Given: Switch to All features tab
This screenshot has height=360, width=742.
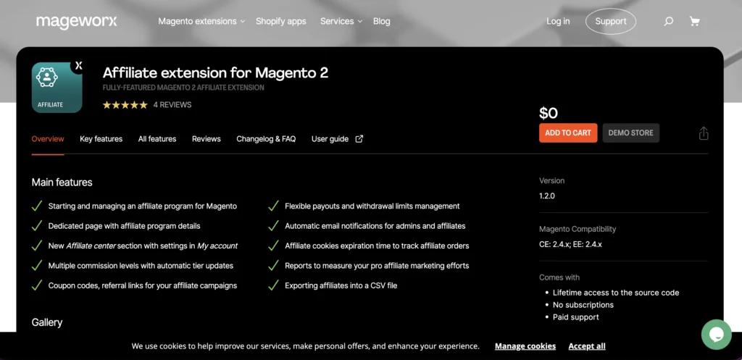Looking at the screenshot, I should tap(157, 138).
